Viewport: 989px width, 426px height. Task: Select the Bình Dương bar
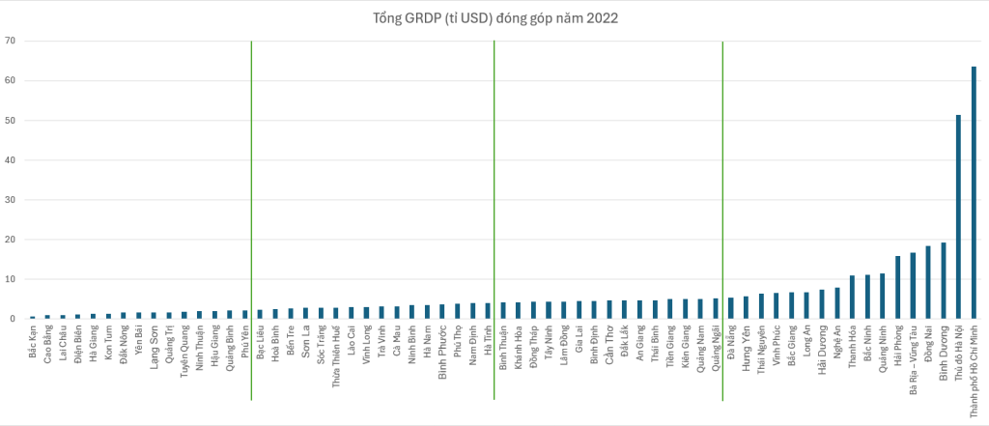(x=943, y=281)
